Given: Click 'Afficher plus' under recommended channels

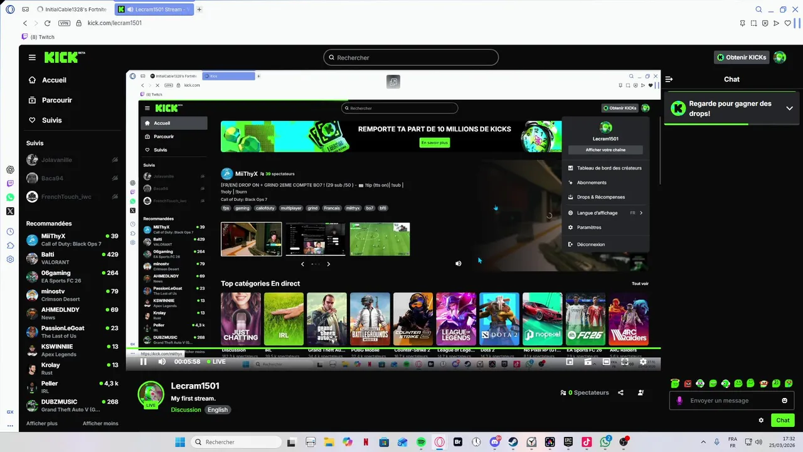Looking at the screenshot, I should tap(42, 423).
